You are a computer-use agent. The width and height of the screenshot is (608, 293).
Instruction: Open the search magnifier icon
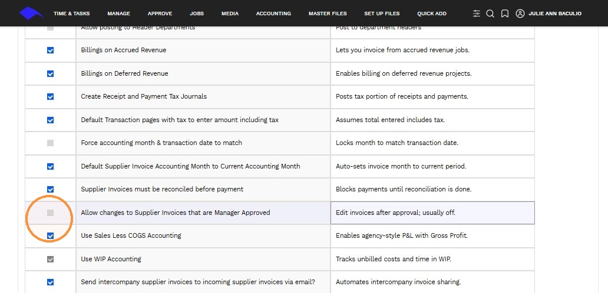coord(490,14)
